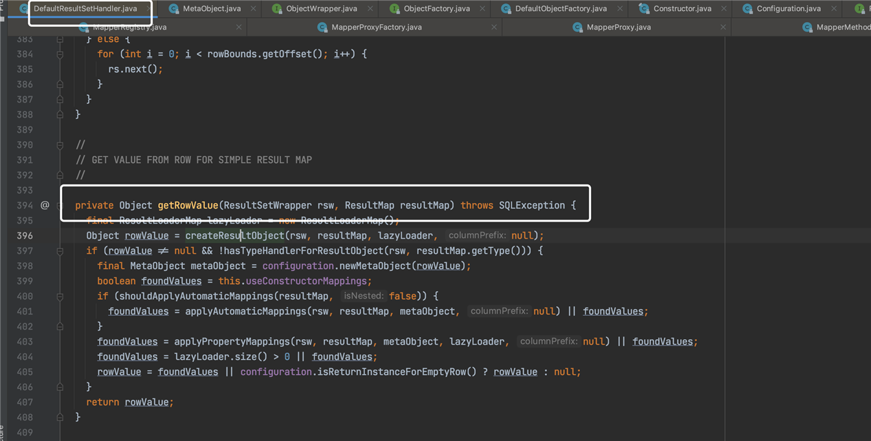Click the interface icon on ObjectWrapper.java tab

click(277, 8)
